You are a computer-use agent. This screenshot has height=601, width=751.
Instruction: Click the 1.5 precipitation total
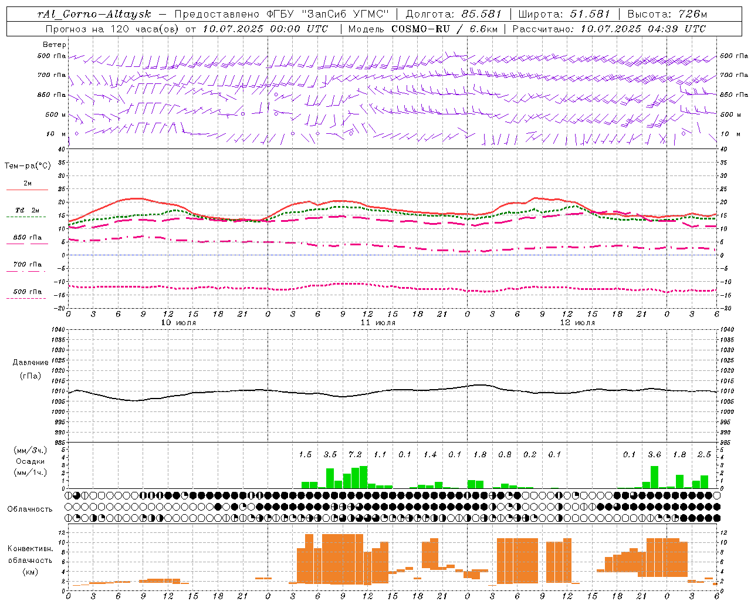tap(305, 455)
